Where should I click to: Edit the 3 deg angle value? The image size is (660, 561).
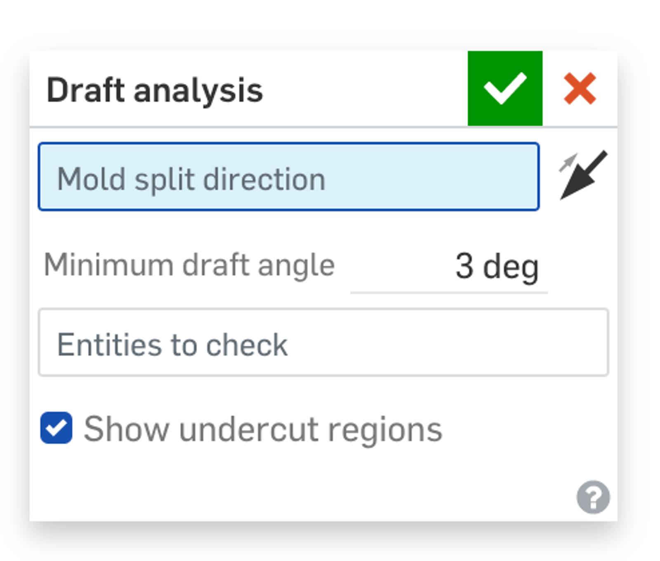point(497,266)
